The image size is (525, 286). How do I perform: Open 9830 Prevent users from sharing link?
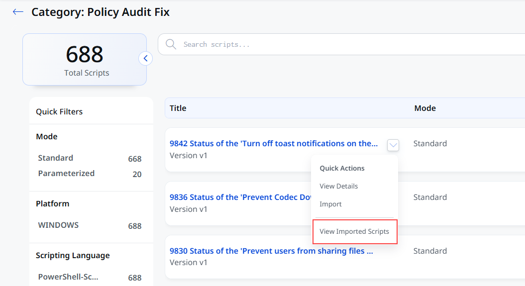[271, 251]
